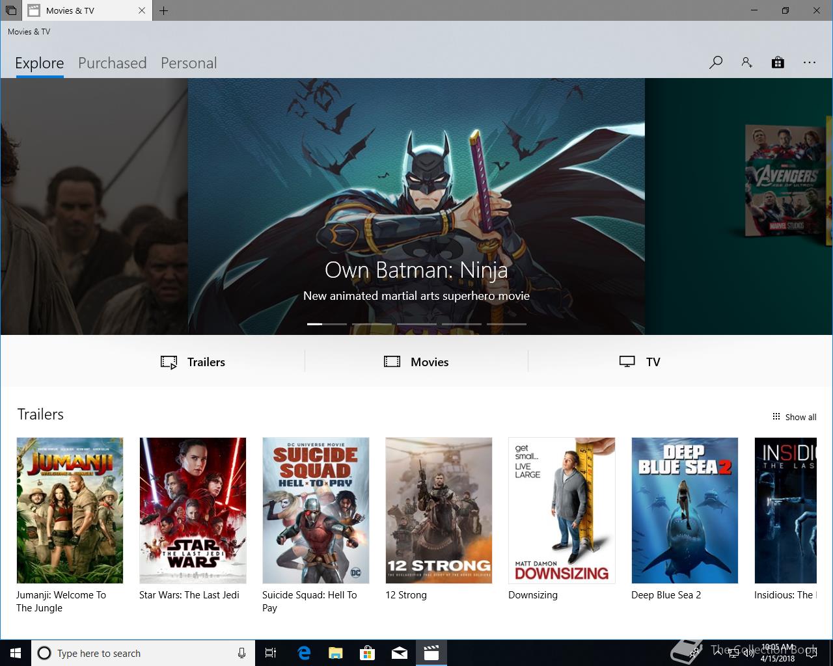Click the Movies & TV taskbar icon
The image size is (833, 666).
(431, 653)
